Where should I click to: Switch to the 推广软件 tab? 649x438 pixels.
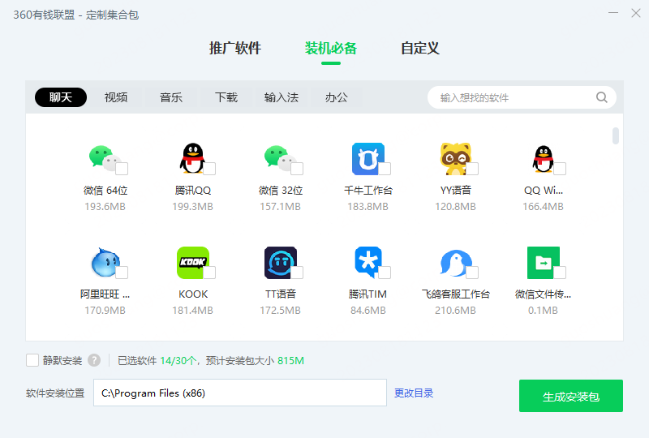[235, 49]
